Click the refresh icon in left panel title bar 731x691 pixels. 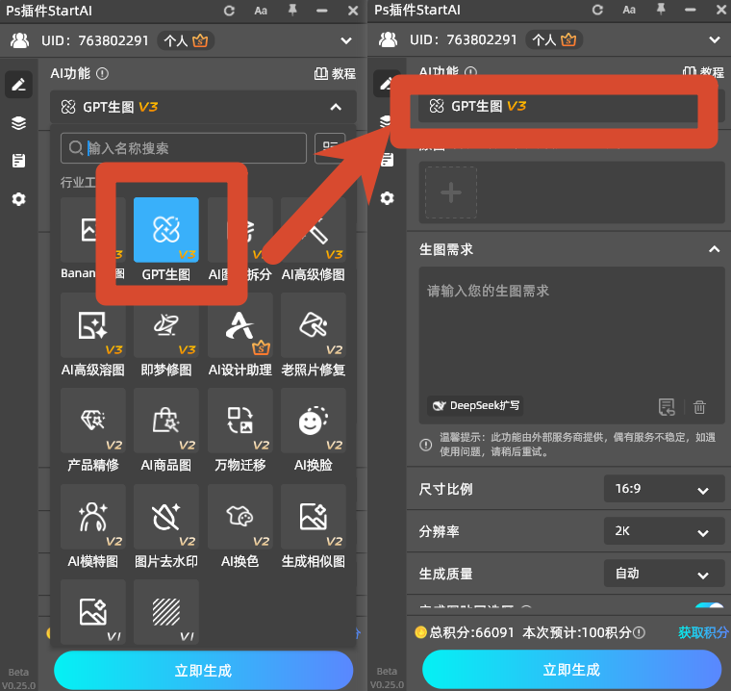[229, 11]
